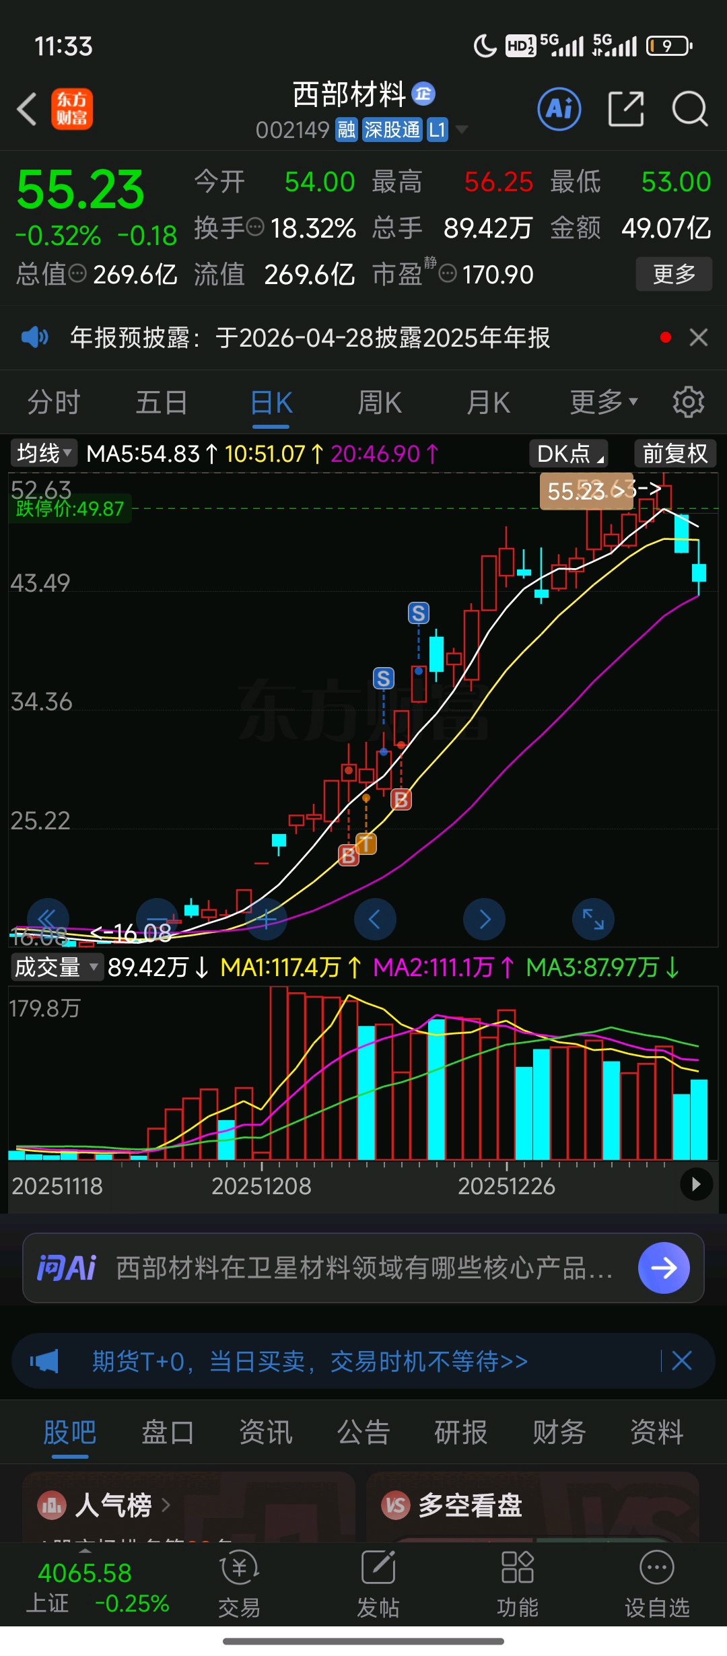The width and height of the screenshot is (727, 1656).
Task: Switch to 五日 chart tab
Action: coord(162,403)
